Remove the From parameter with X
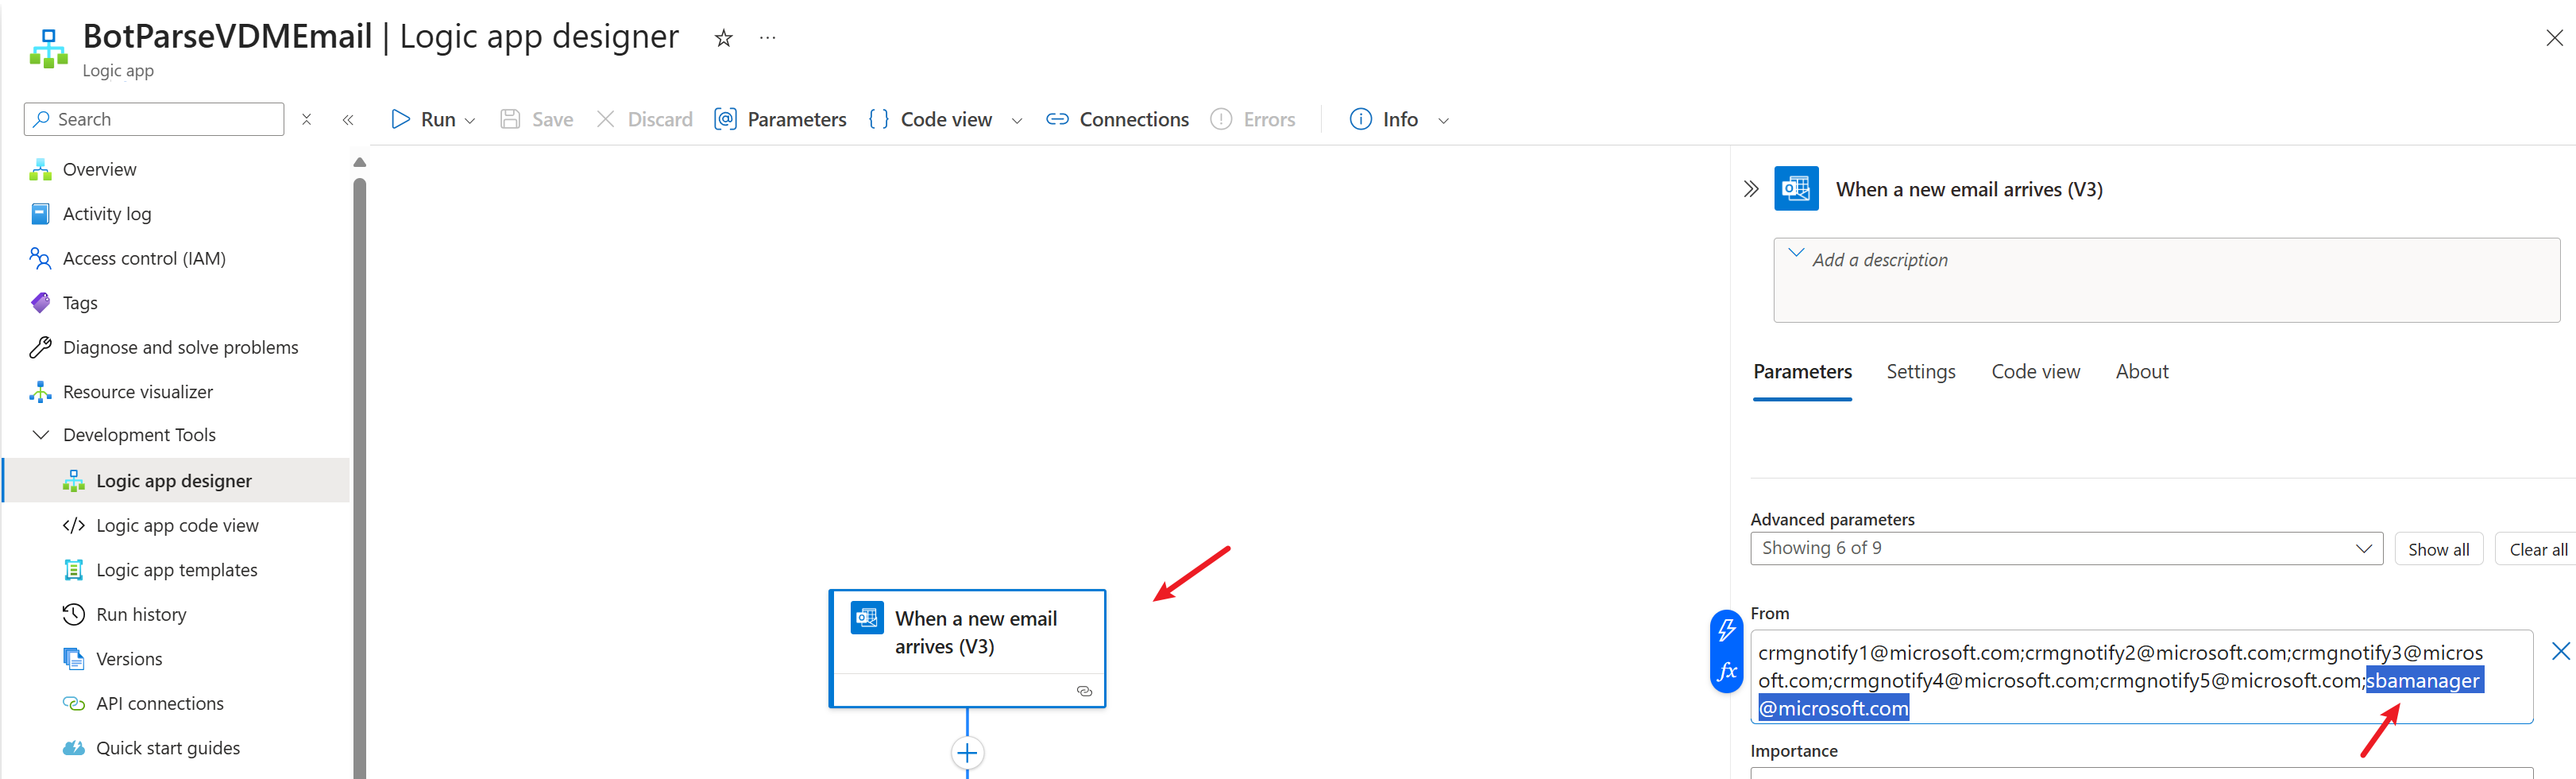The image size is (2576, 779). pyautogui.click(x=2560, y=652)
